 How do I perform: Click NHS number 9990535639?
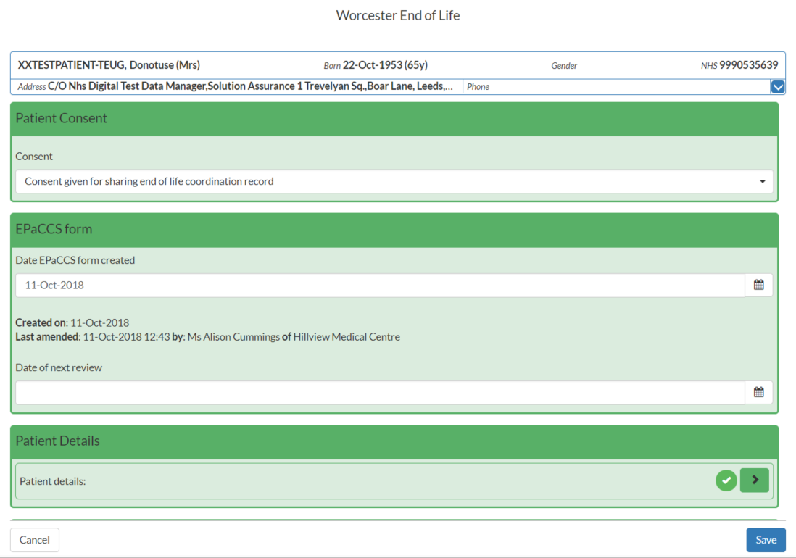pyautogui.click(x=748, y=65)
